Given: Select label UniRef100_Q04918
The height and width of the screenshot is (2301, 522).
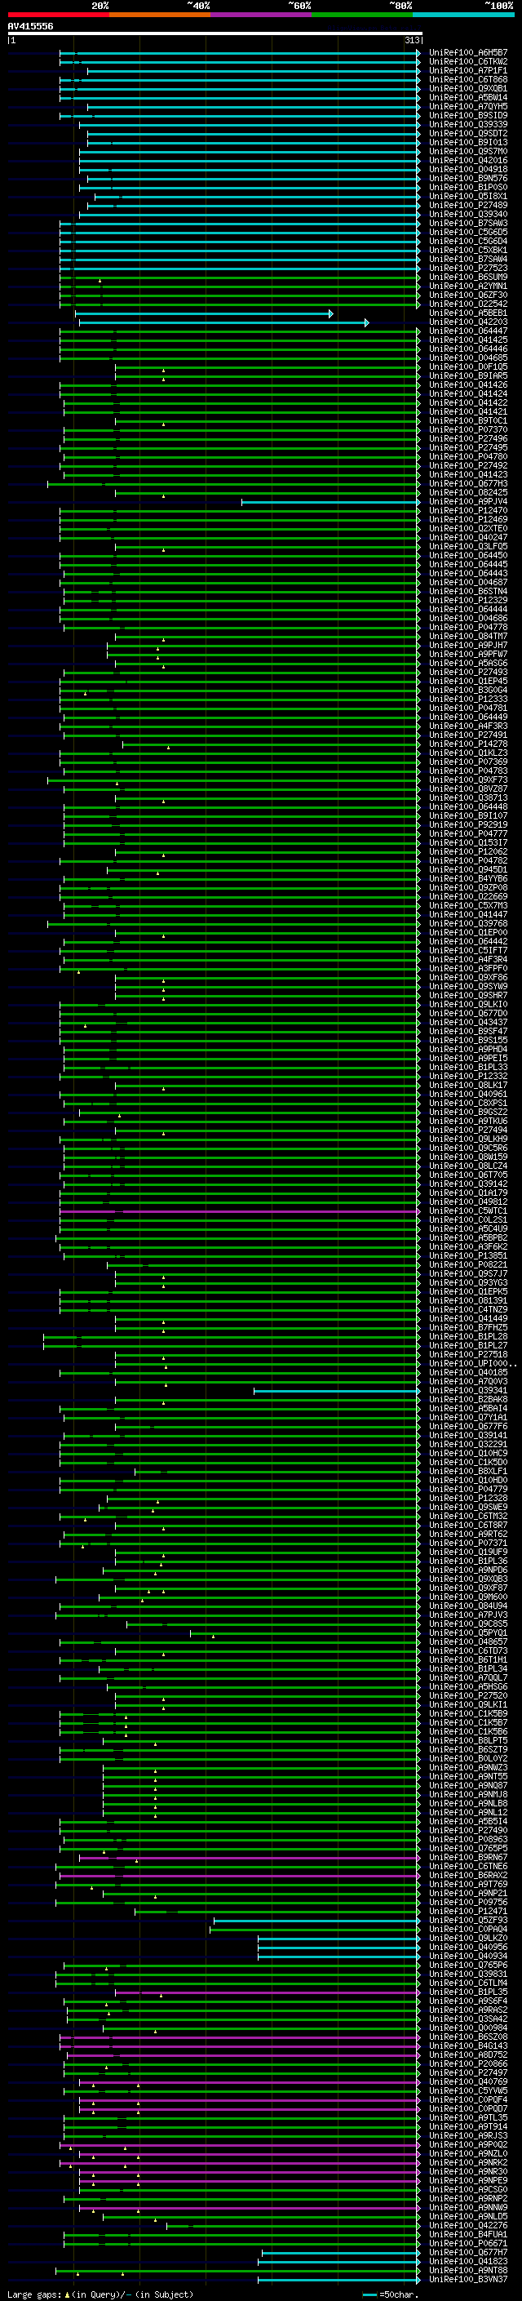Looking at the screenshot, I should 467,169.
